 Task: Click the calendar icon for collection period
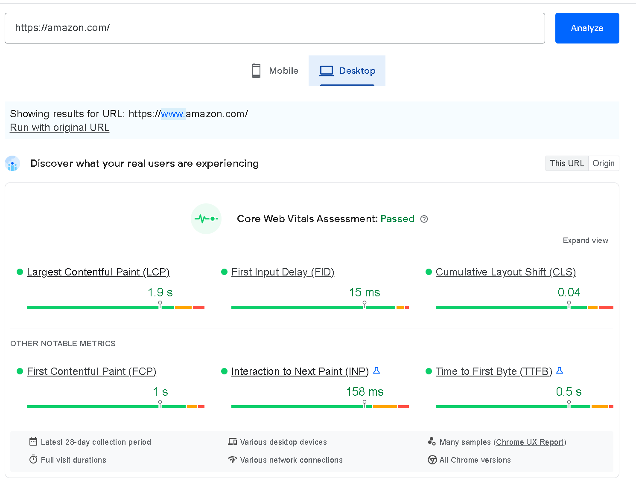click(x=33, y=442)
